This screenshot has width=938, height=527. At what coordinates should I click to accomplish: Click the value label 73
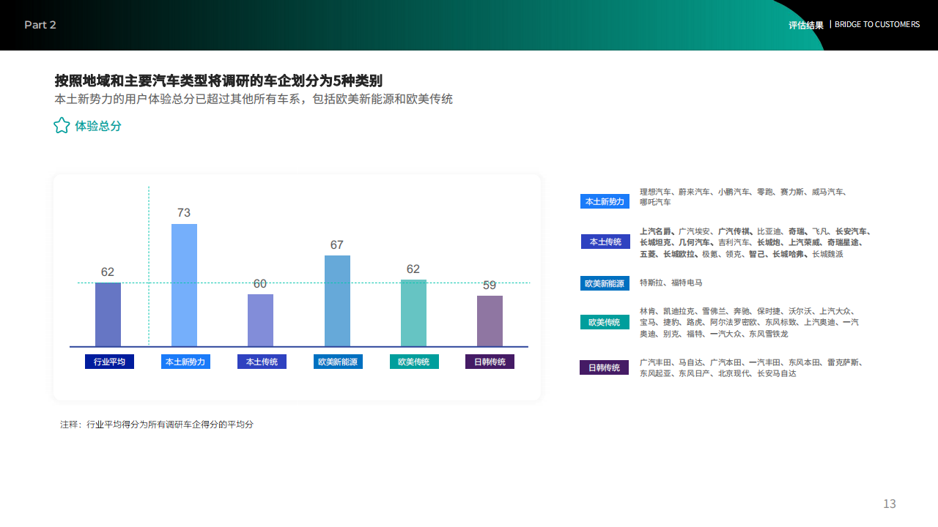pyautogui.click(x=184, y=213)
